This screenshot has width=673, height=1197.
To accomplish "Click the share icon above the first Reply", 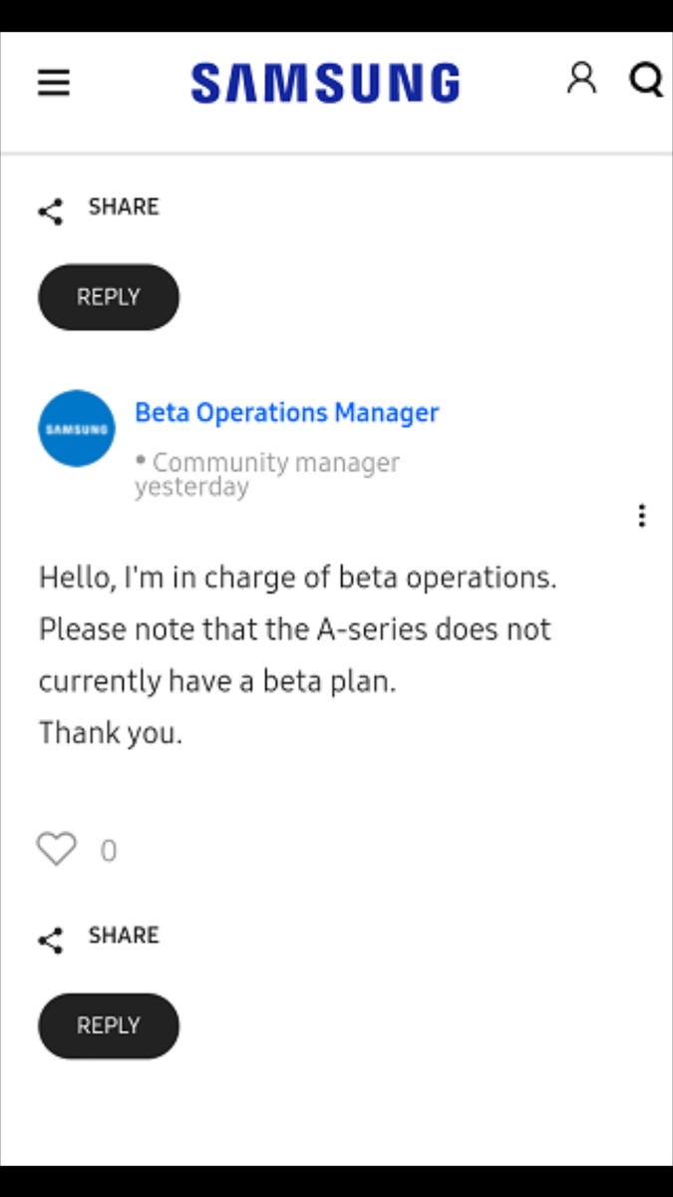I will point(51,210).
